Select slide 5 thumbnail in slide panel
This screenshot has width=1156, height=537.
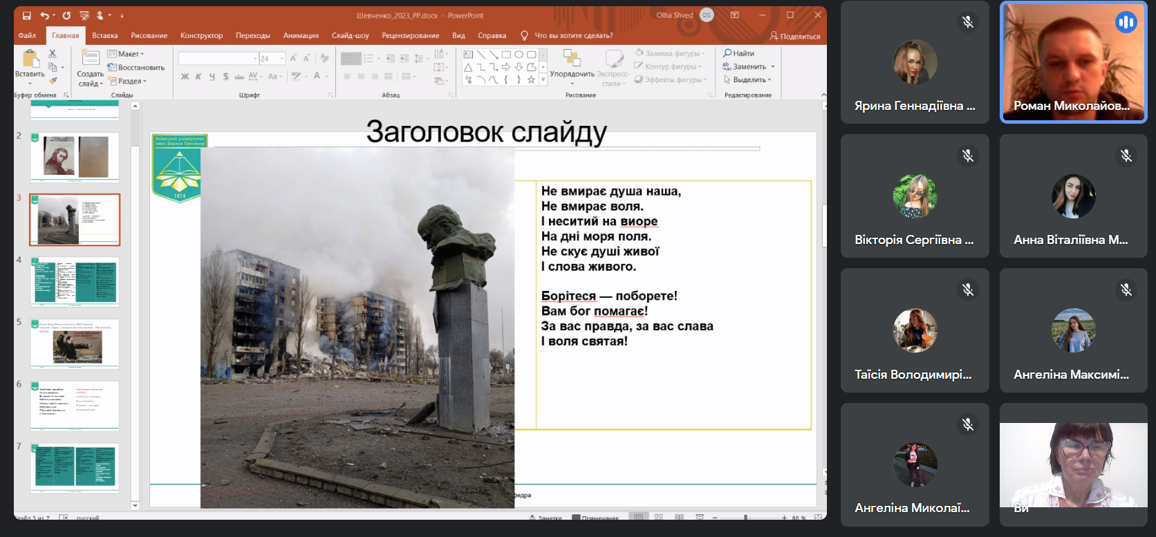(x=75, y=343)
